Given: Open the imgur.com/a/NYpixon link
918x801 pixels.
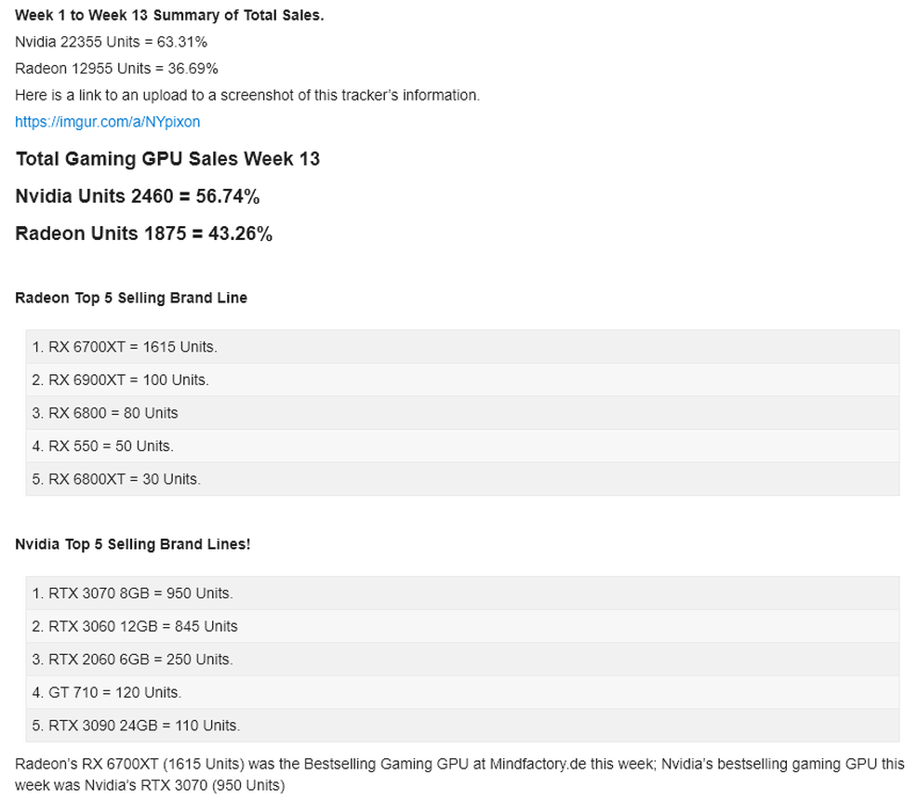Looking at the screenshot, I should tap(107, 122).
